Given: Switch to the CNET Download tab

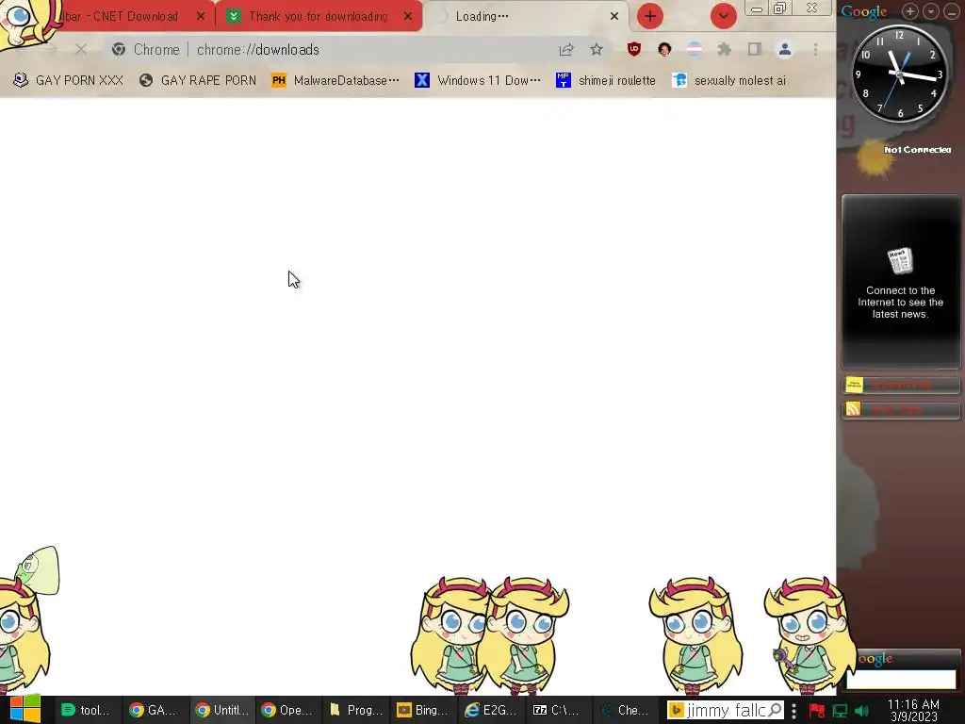Looking at the screenshot, I should click(122, 16).
